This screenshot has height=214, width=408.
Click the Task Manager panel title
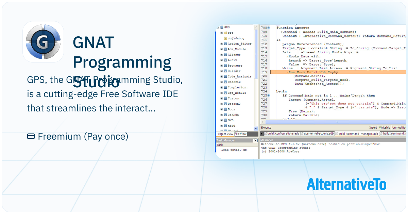226,140
